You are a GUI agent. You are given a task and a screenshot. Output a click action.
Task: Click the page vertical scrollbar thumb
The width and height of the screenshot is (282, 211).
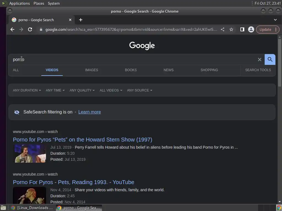tap(280, 63)
